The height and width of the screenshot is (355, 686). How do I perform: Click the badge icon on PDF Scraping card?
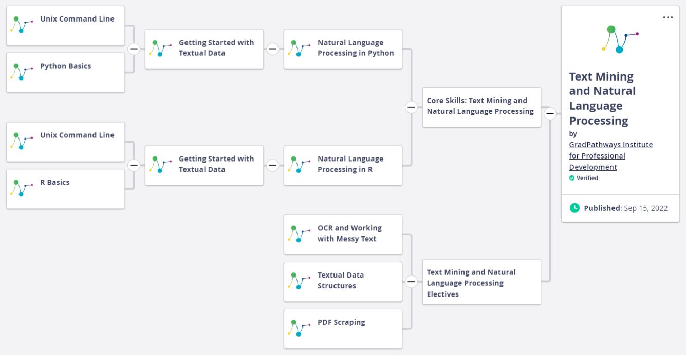point(299,328)
